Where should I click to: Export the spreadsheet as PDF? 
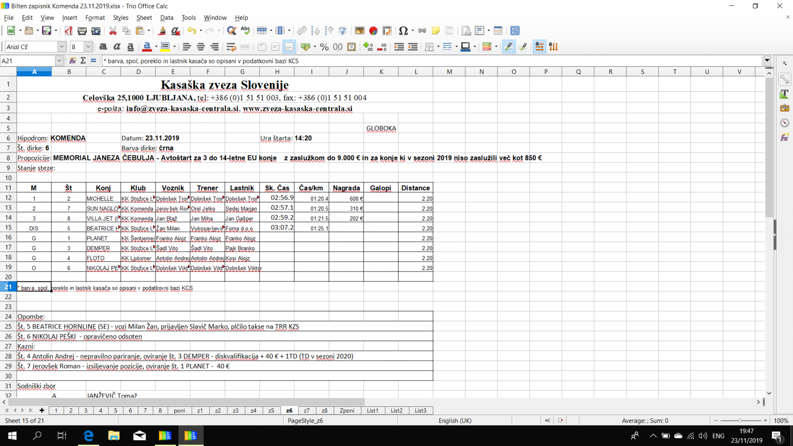pyautogui.click(x=68, y=31)
